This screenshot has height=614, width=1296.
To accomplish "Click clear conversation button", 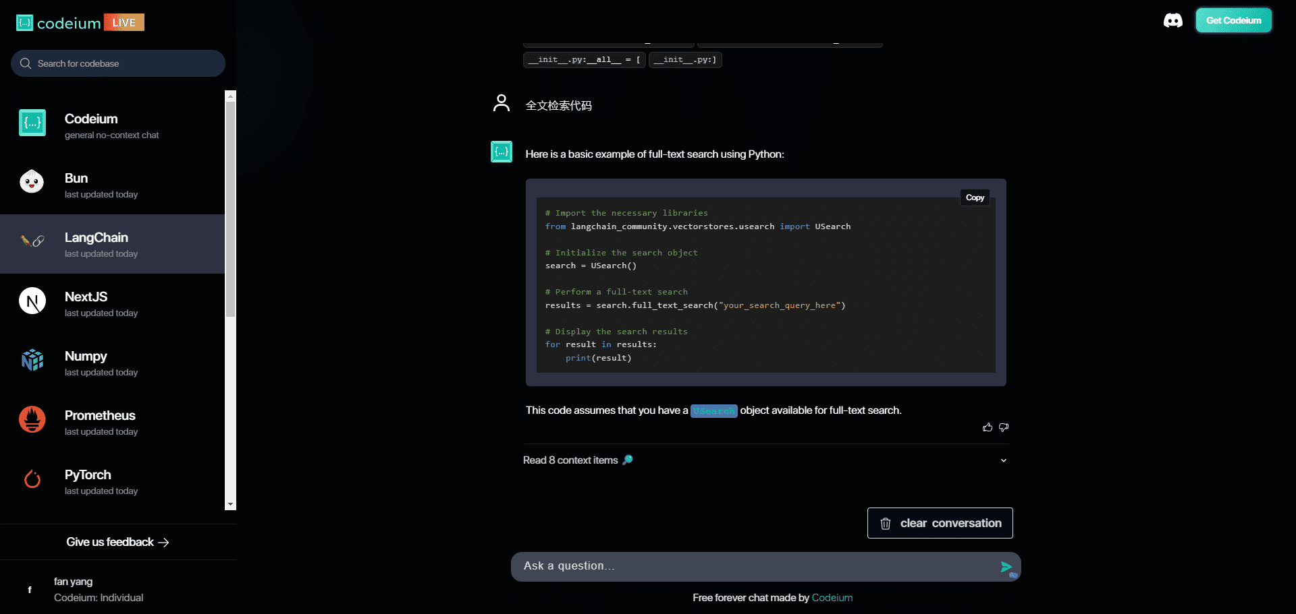I will [x=940, y=523].
